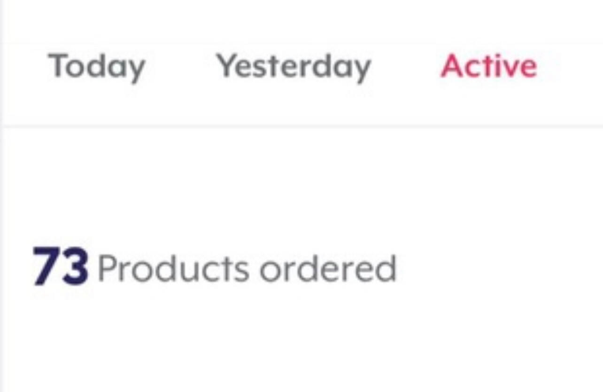This screenshot has height=392, width=603.
Task: Switch to the Today tab
Action: click(96, 67)
